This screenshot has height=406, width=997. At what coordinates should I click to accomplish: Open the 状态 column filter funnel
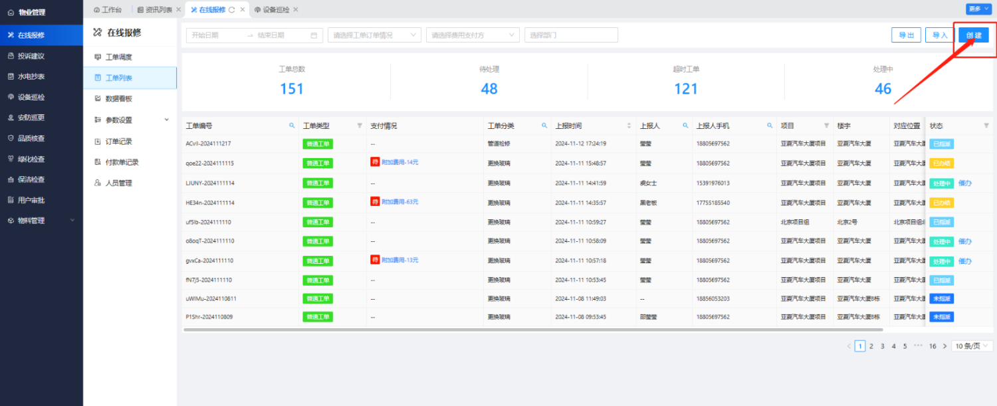(986, 126)
